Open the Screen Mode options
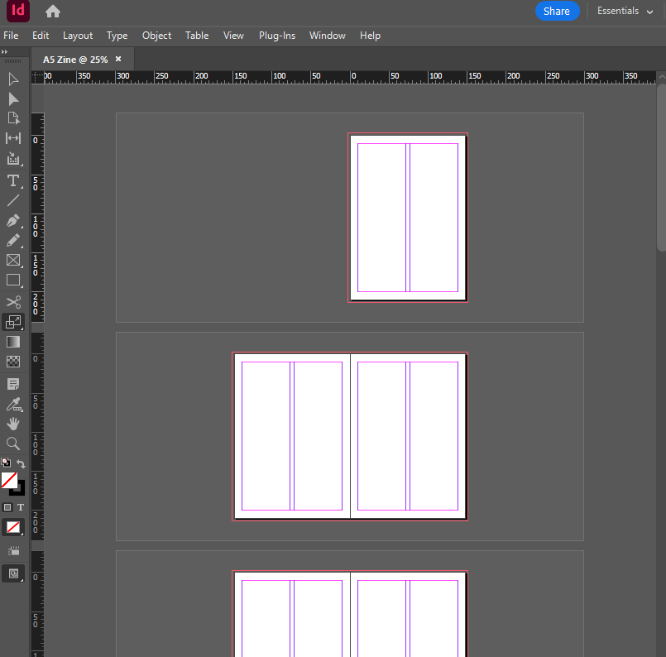666x657 pixels. pos(13,573)
